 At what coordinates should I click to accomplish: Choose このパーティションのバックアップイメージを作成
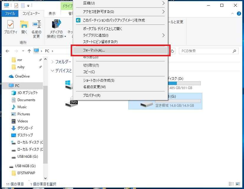120,20
